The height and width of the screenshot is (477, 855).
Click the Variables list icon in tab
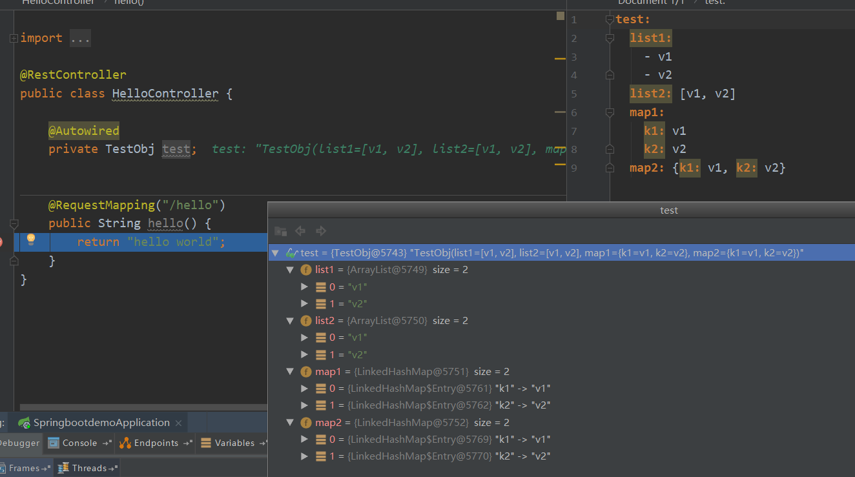point(206,443)
